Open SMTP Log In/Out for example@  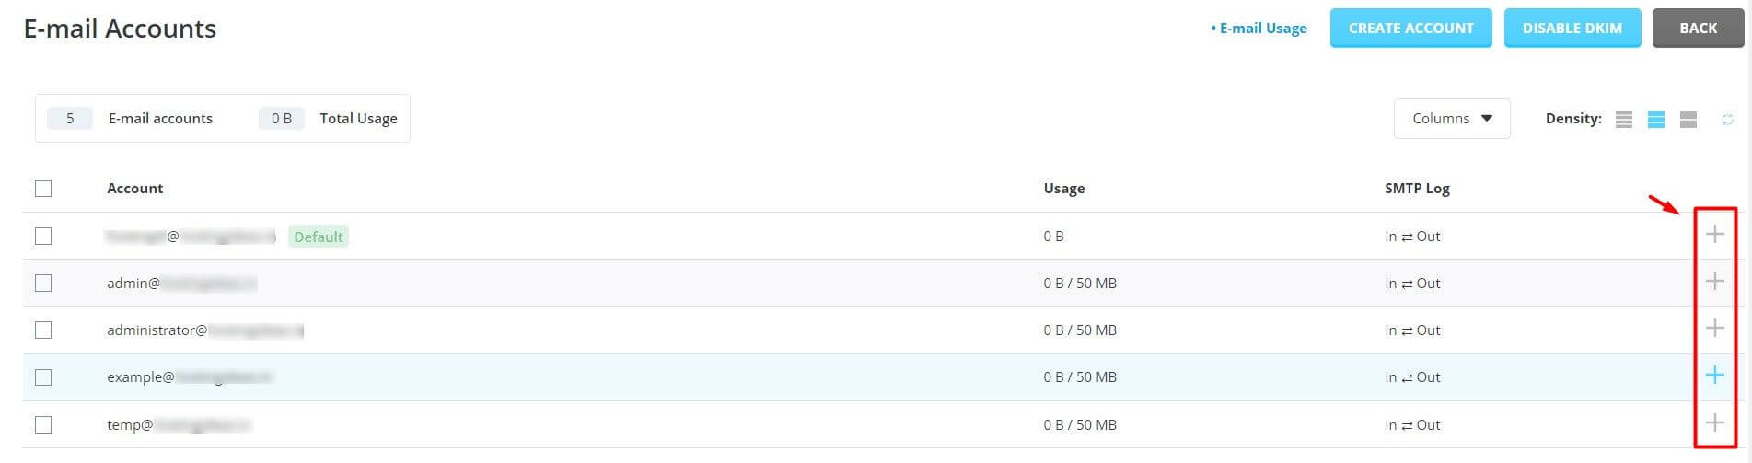tap(1412, 377)
